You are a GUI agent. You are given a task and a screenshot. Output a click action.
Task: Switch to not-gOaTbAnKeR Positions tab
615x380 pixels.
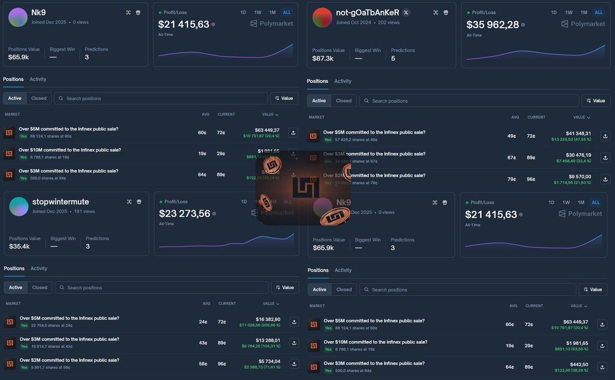pos(317,81)
